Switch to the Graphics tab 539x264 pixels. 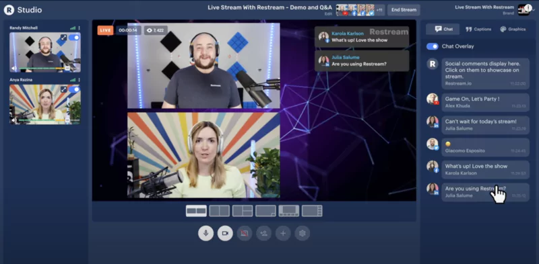click(x=513, y=29)
